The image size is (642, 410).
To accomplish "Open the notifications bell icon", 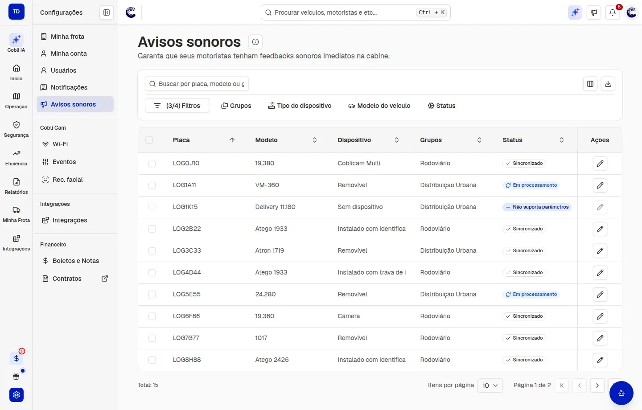I will [613, 12].
